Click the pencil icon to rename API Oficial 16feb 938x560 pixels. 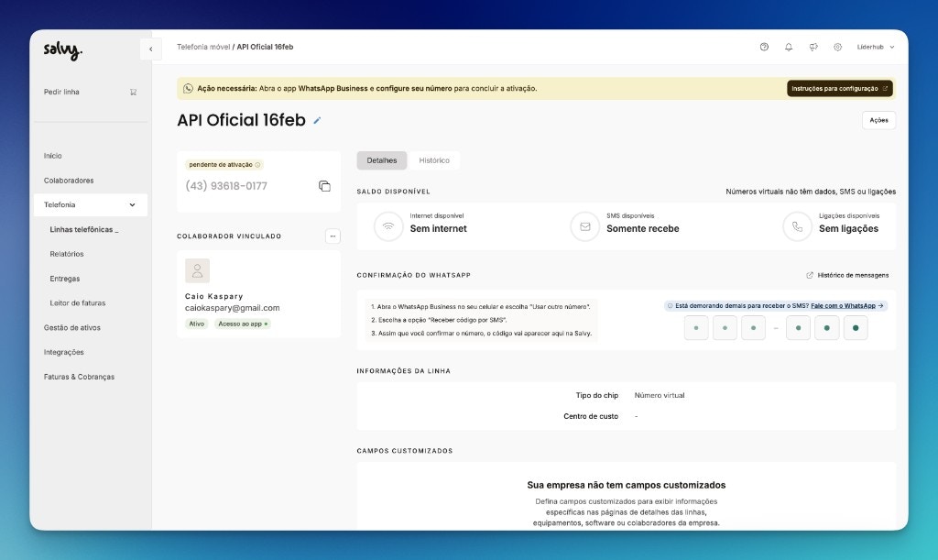[x=317, y=120]
